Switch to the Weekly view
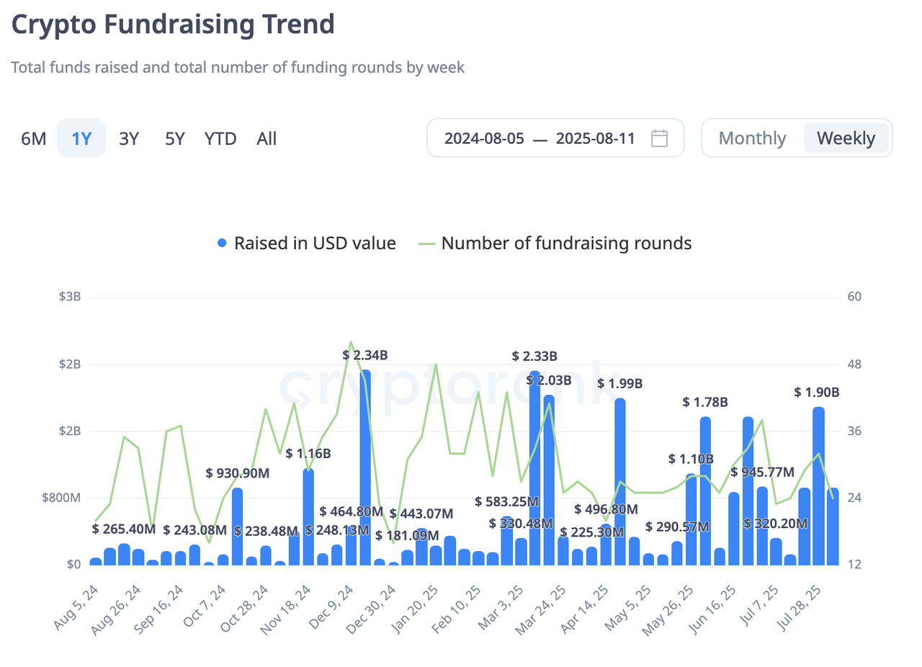 [x=846, y=138]
